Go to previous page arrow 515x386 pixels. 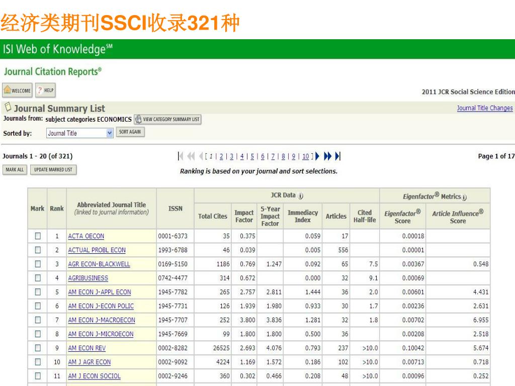201,156
